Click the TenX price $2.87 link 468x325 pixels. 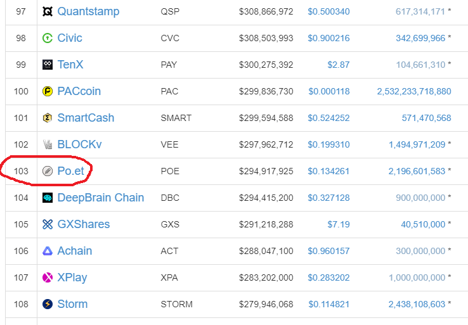(339, 65)
